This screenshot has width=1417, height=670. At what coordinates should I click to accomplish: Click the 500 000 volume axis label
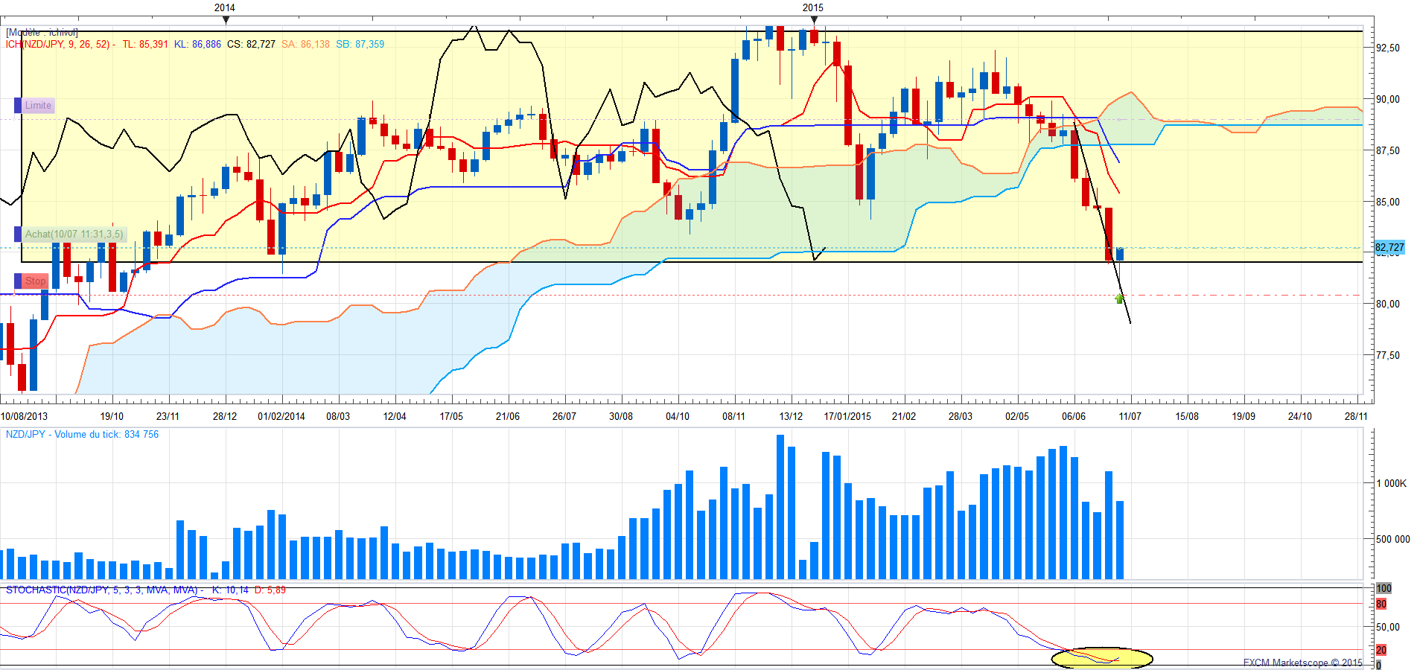click(x=1392, y=540)
